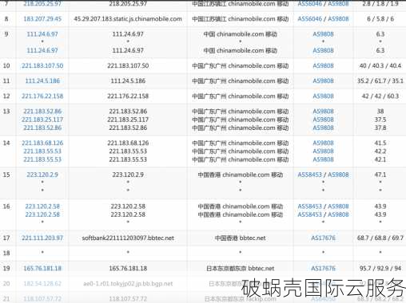Select plain-text 221.183.68.126 in hostname column
Image resolution: width=406 pixels, height=303 pixels.
click(128, 143)
